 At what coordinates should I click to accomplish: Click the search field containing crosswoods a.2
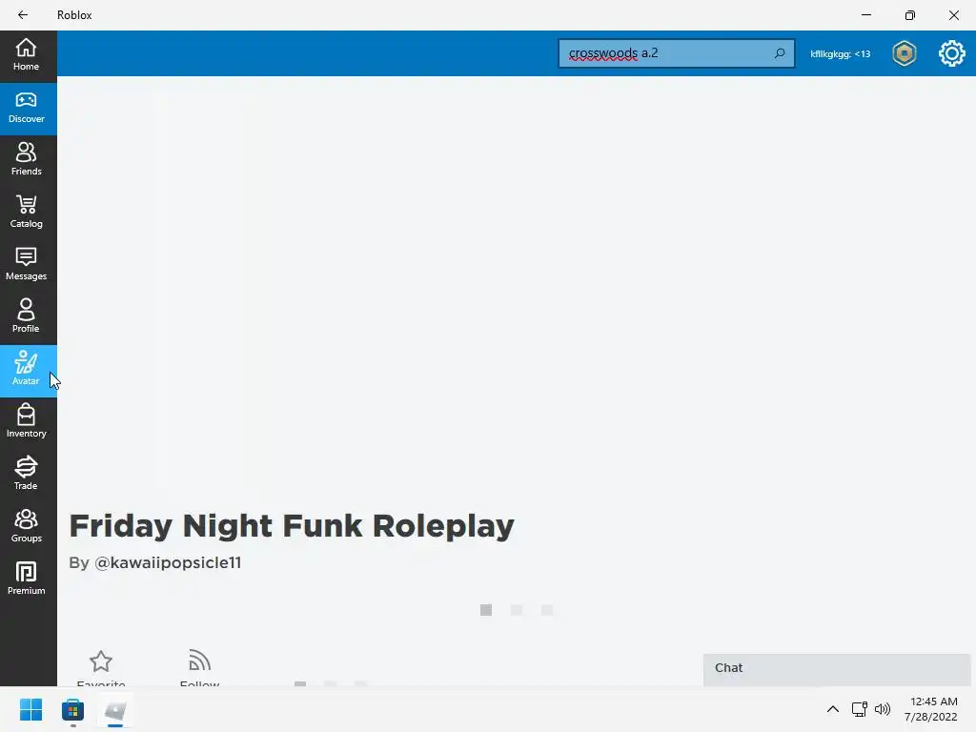tap(676, 53)
